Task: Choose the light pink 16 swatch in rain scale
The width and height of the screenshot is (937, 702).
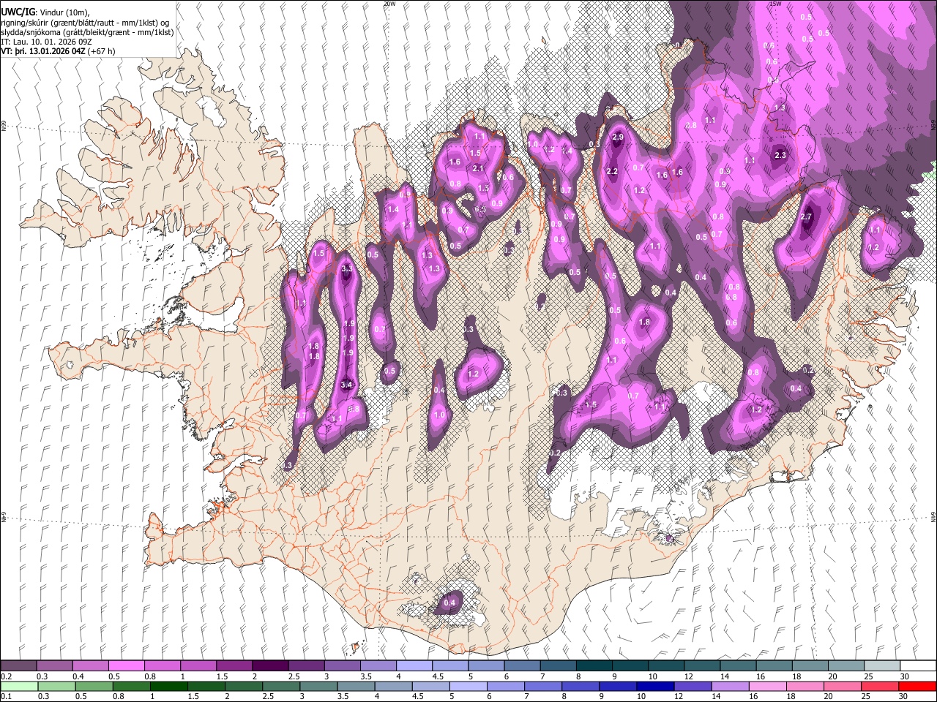Action: tap(767, 686)
